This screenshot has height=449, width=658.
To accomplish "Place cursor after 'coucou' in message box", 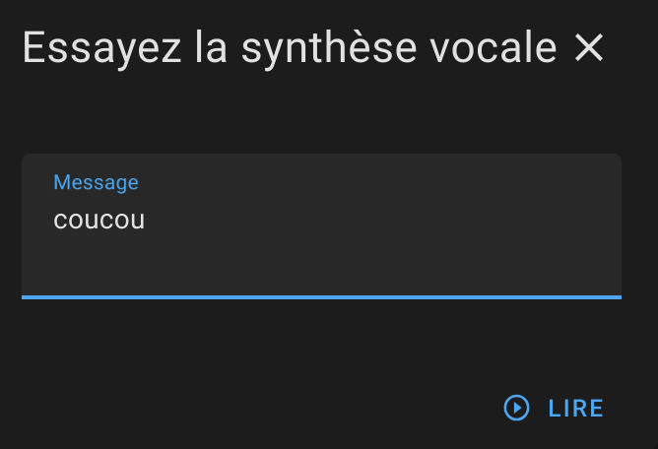I will click(146, 220).
